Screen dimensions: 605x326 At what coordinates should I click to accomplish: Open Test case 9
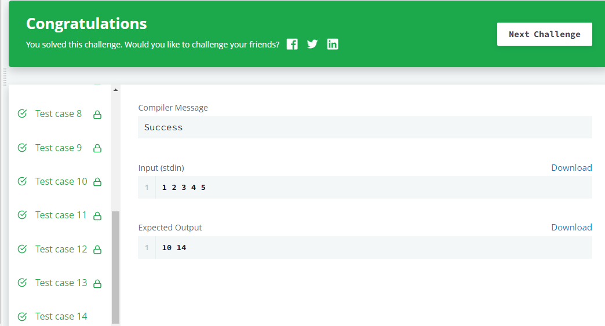[59, 148]
